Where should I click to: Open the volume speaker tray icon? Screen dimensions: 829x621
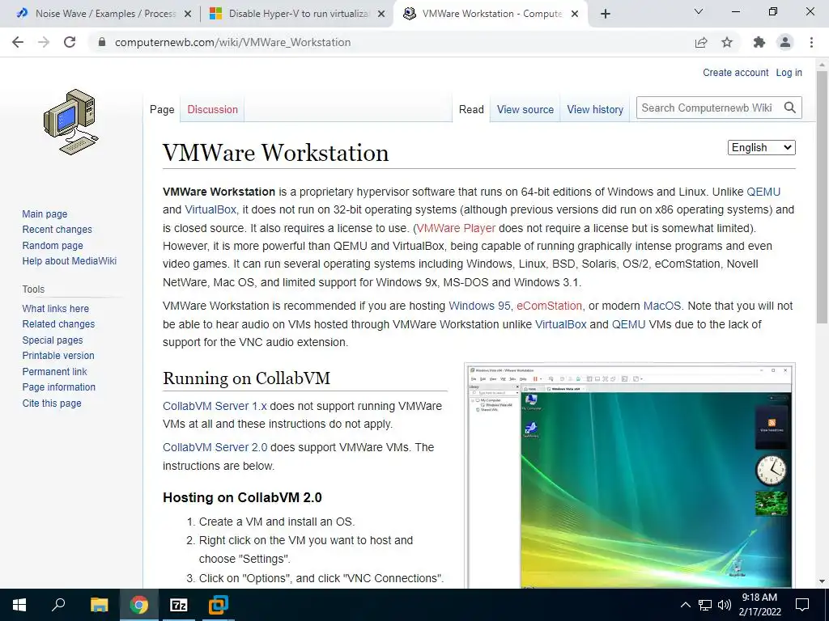(x=725, y=605)
